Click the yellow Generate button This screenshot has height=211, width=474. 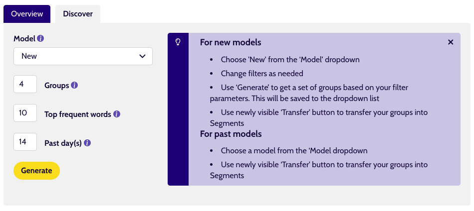[36, 171]
